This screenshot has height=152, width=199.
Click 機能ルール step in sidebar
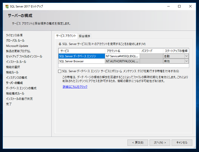click(x=12, y=72)
